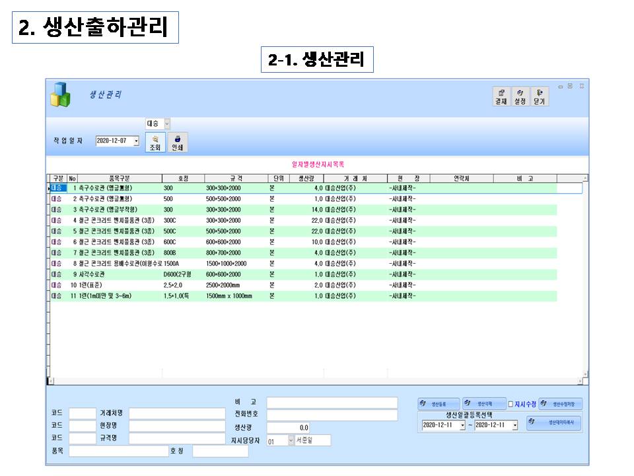This screenshot has height=476, width=634.
Task: Click the 품목 input field
Action: coord(119,451)
